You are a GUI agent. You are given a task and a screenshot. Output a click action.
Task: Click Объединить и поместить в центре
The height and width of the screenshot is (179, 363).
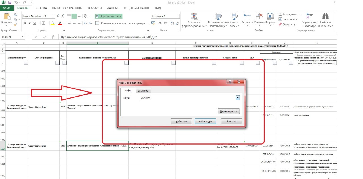tap(120, 23)
